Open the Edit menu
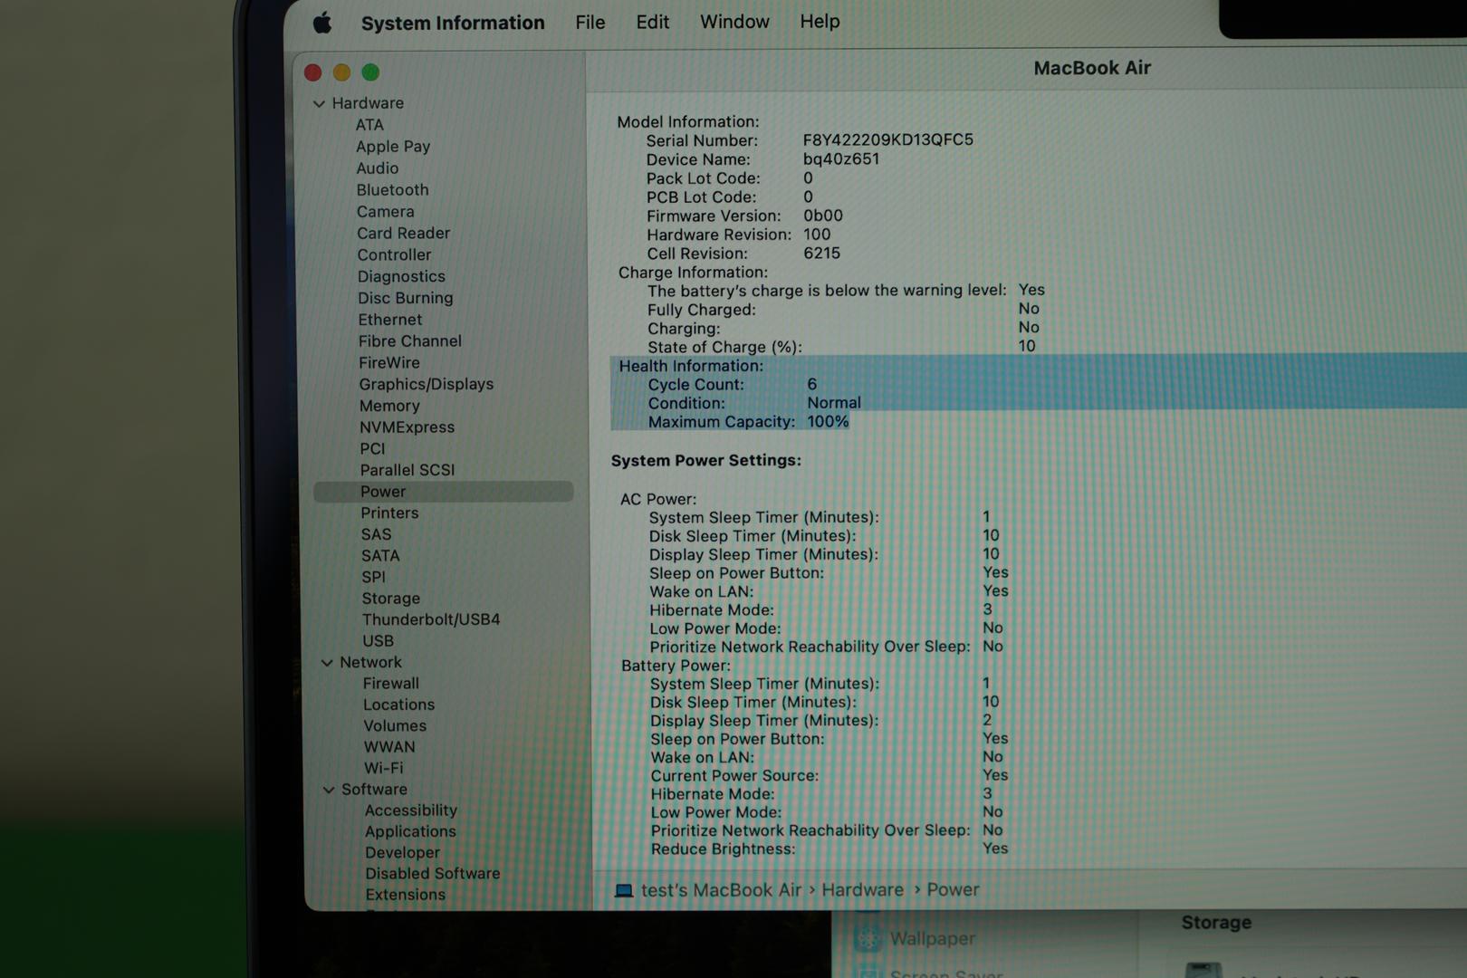Image resolution: width=1467 pixels, height=978 pixels. pos(652,22)
